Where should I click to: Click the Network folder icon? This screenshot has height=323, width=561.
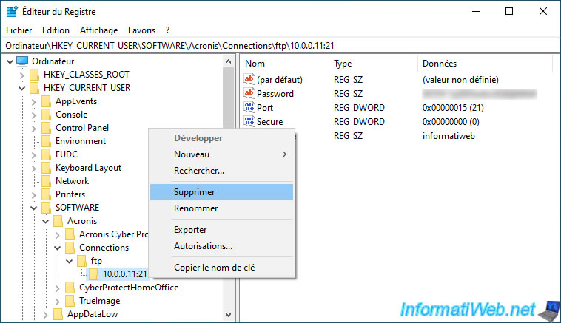(x=46, y=181)
